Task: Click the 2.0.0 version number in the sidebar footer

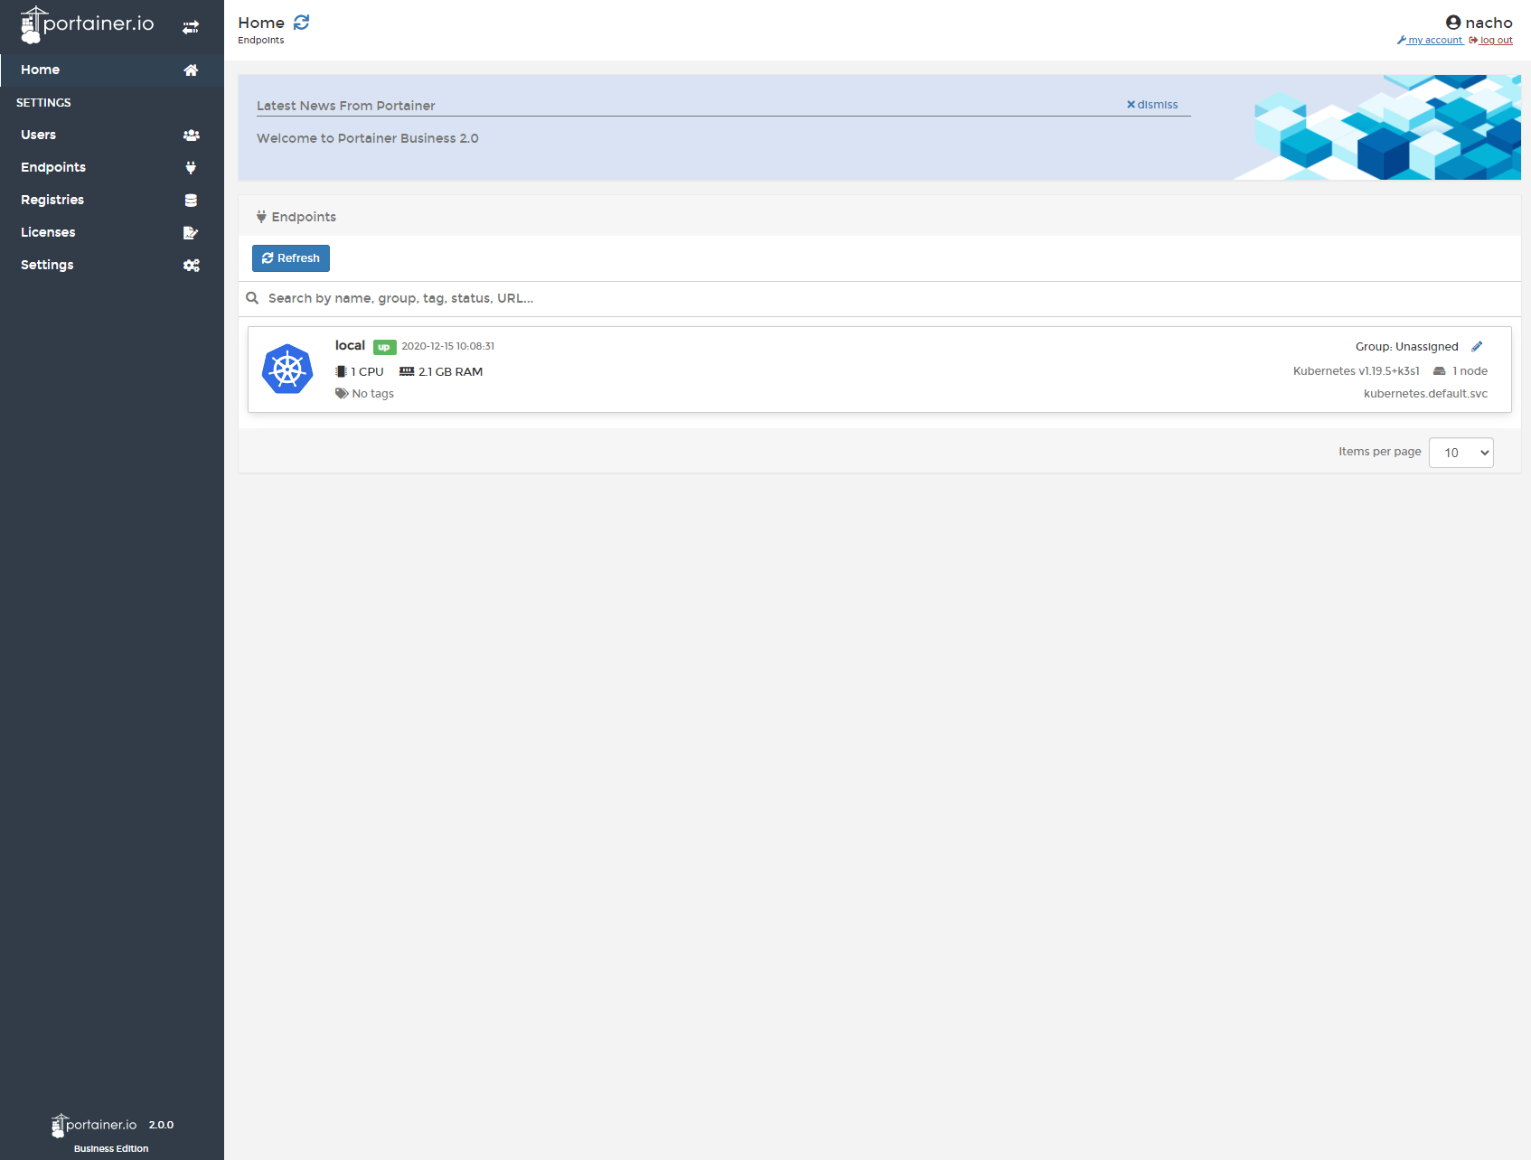Action: point(161,1125)
